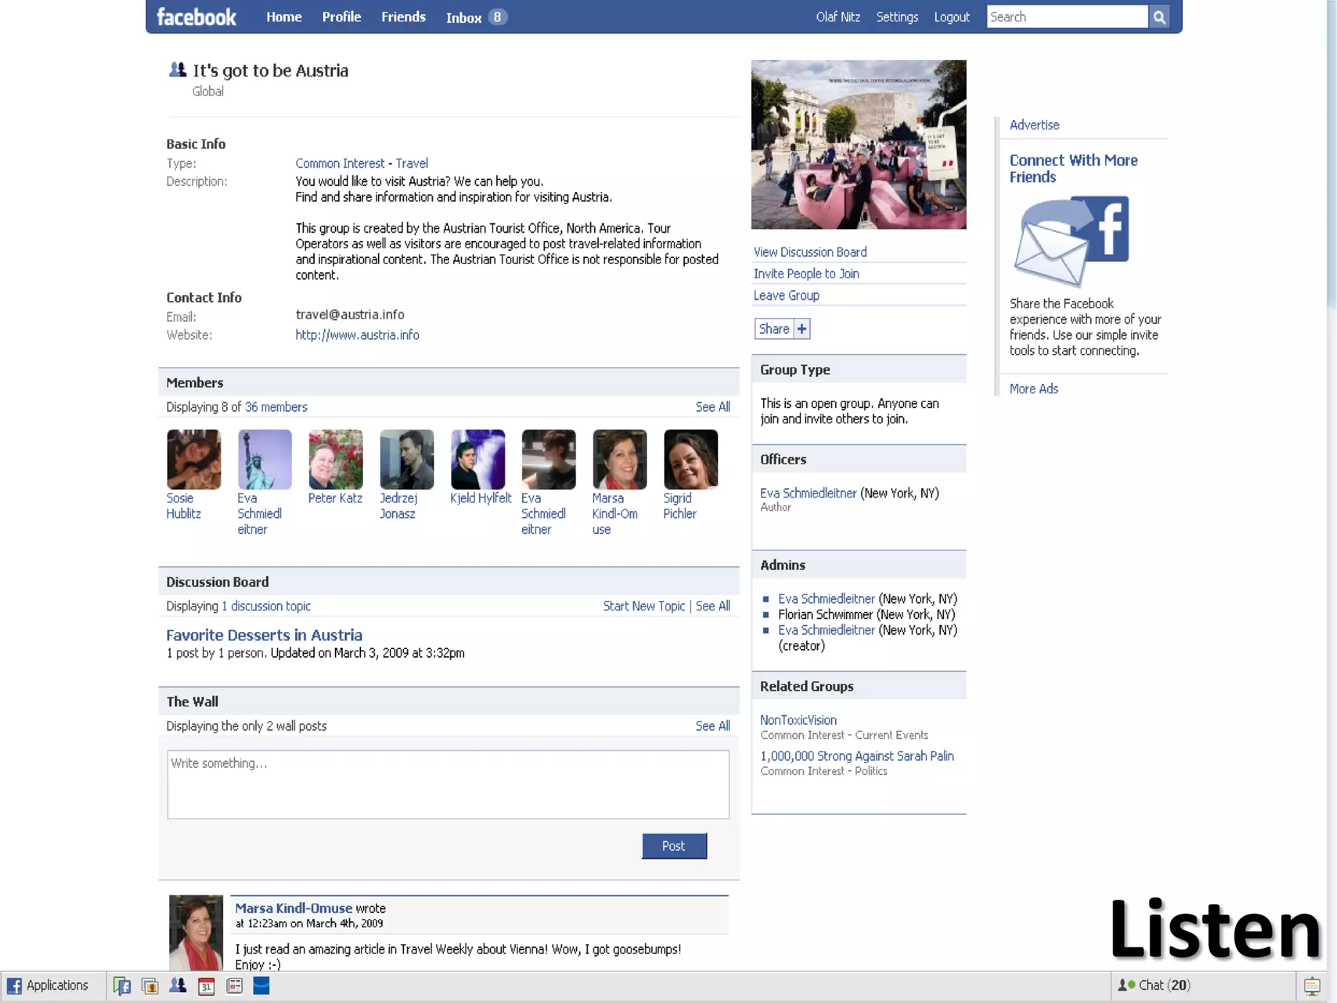Open the Inbox menu item

[464, 18]
